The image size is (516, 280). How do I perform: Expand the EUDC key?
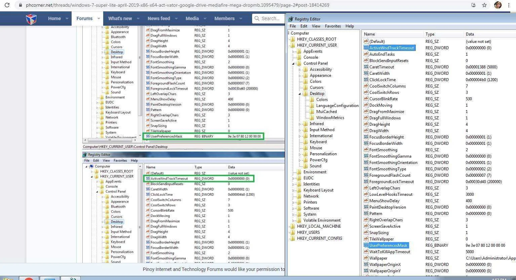(293, 178)
